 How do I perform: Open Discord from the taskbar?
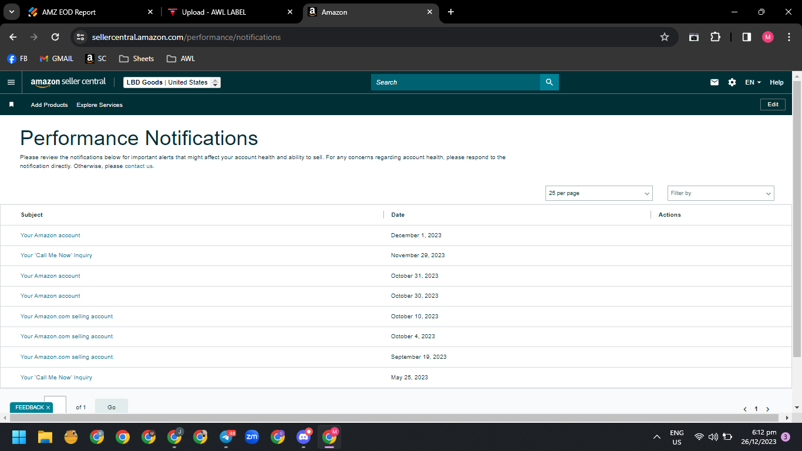tap(304, 437)
